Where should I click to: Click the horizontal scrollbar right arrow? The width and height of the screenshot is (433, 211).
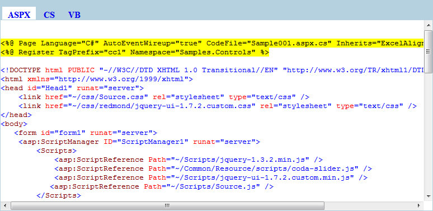[x=418, y=205]
